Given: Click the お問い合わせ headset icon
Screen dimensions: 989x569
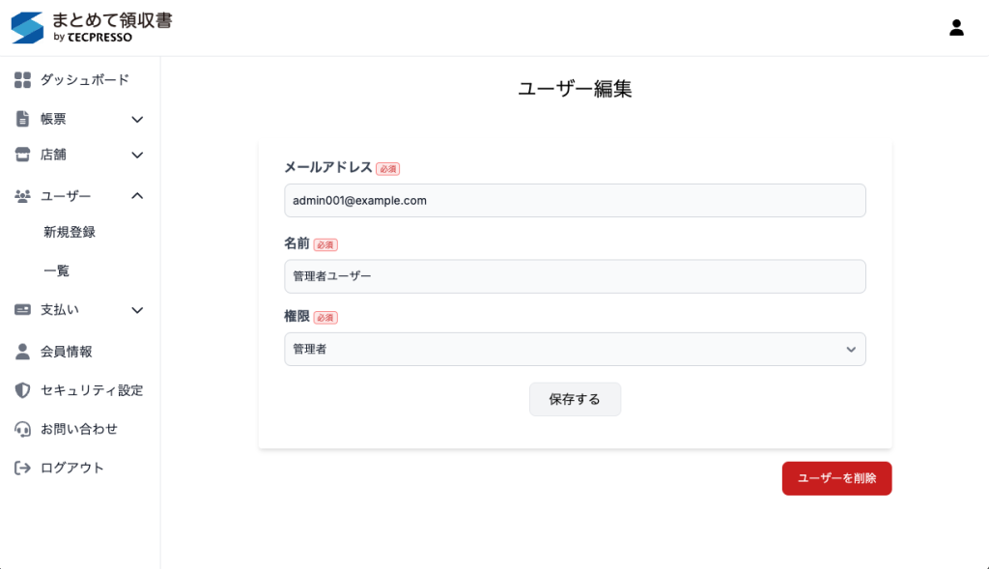Looking at the screenshot, I should pyautogui.click(x=23, y=429).
